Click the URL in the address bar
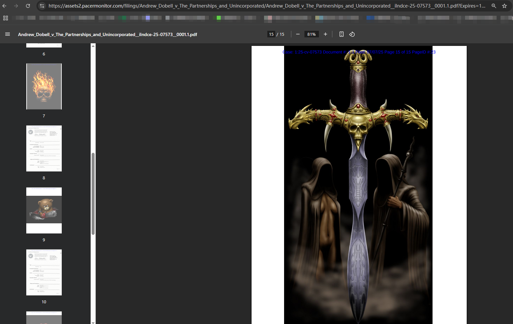The image size is (513, 324). point(266,6)
